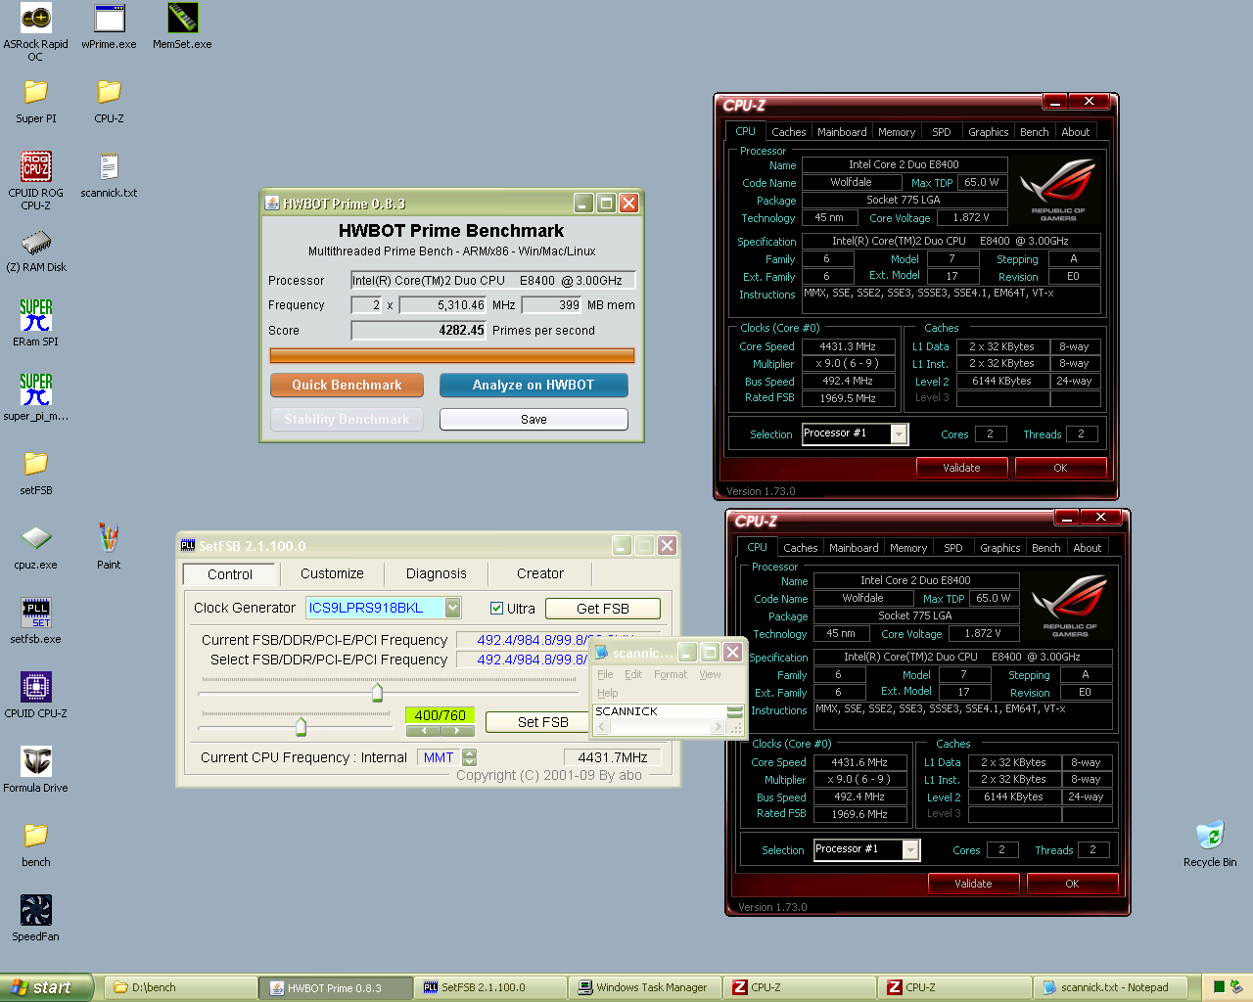Open Graphics tab in lower CPU-Z window
The image size is (1253, 1002).
point(999,548)
